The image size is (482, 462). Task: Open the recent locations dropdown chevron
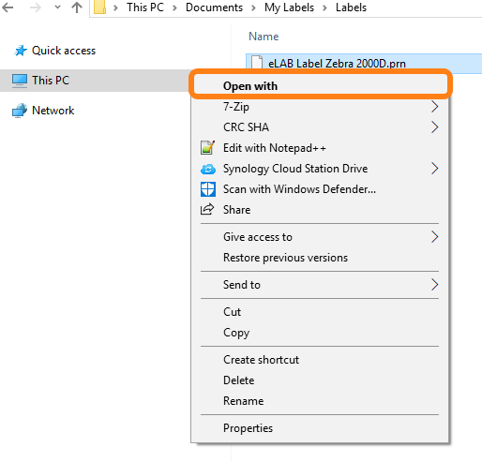[x=57, y=7]
